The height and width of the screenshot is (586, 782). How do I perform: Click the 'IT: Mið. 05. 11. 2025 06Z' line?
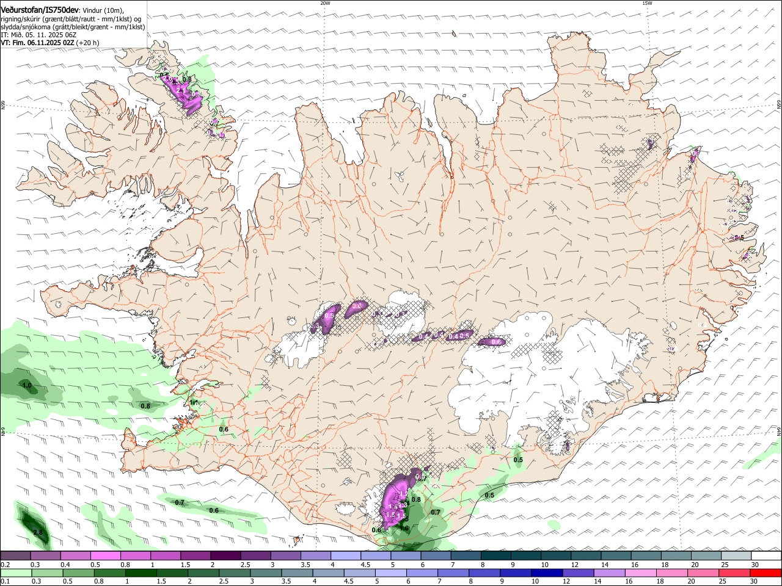38,35
